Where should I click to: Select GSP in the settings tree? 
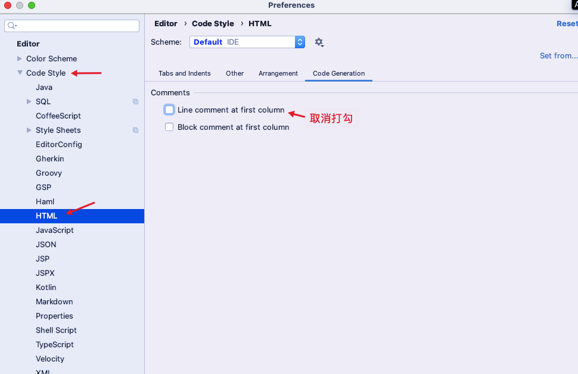[43, 187]
